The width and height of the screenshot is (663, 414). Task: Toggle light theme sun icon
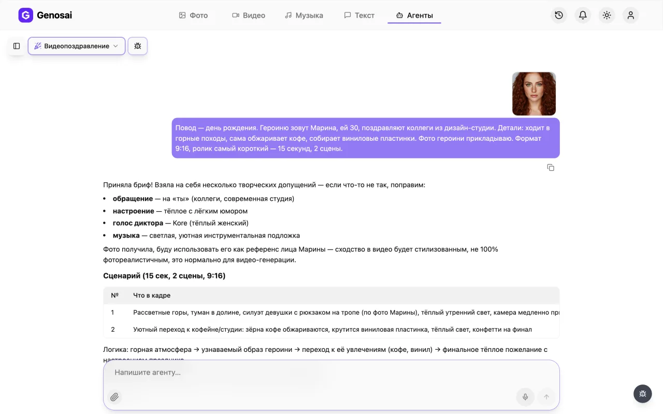pyautogui.click(x=607, y=16)
